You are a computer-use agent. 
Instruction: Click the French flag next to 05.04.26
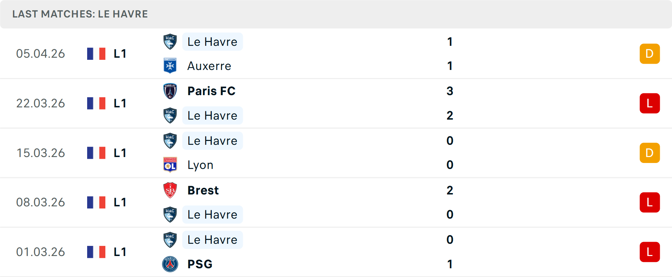96,54
